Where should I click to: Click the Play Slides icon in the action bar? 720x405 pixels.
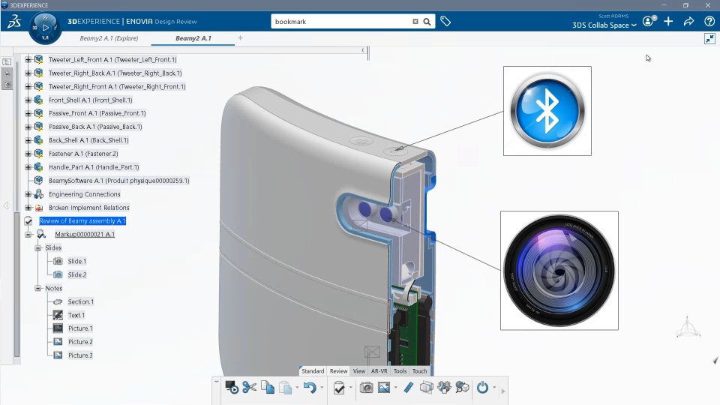click(232, 388)
